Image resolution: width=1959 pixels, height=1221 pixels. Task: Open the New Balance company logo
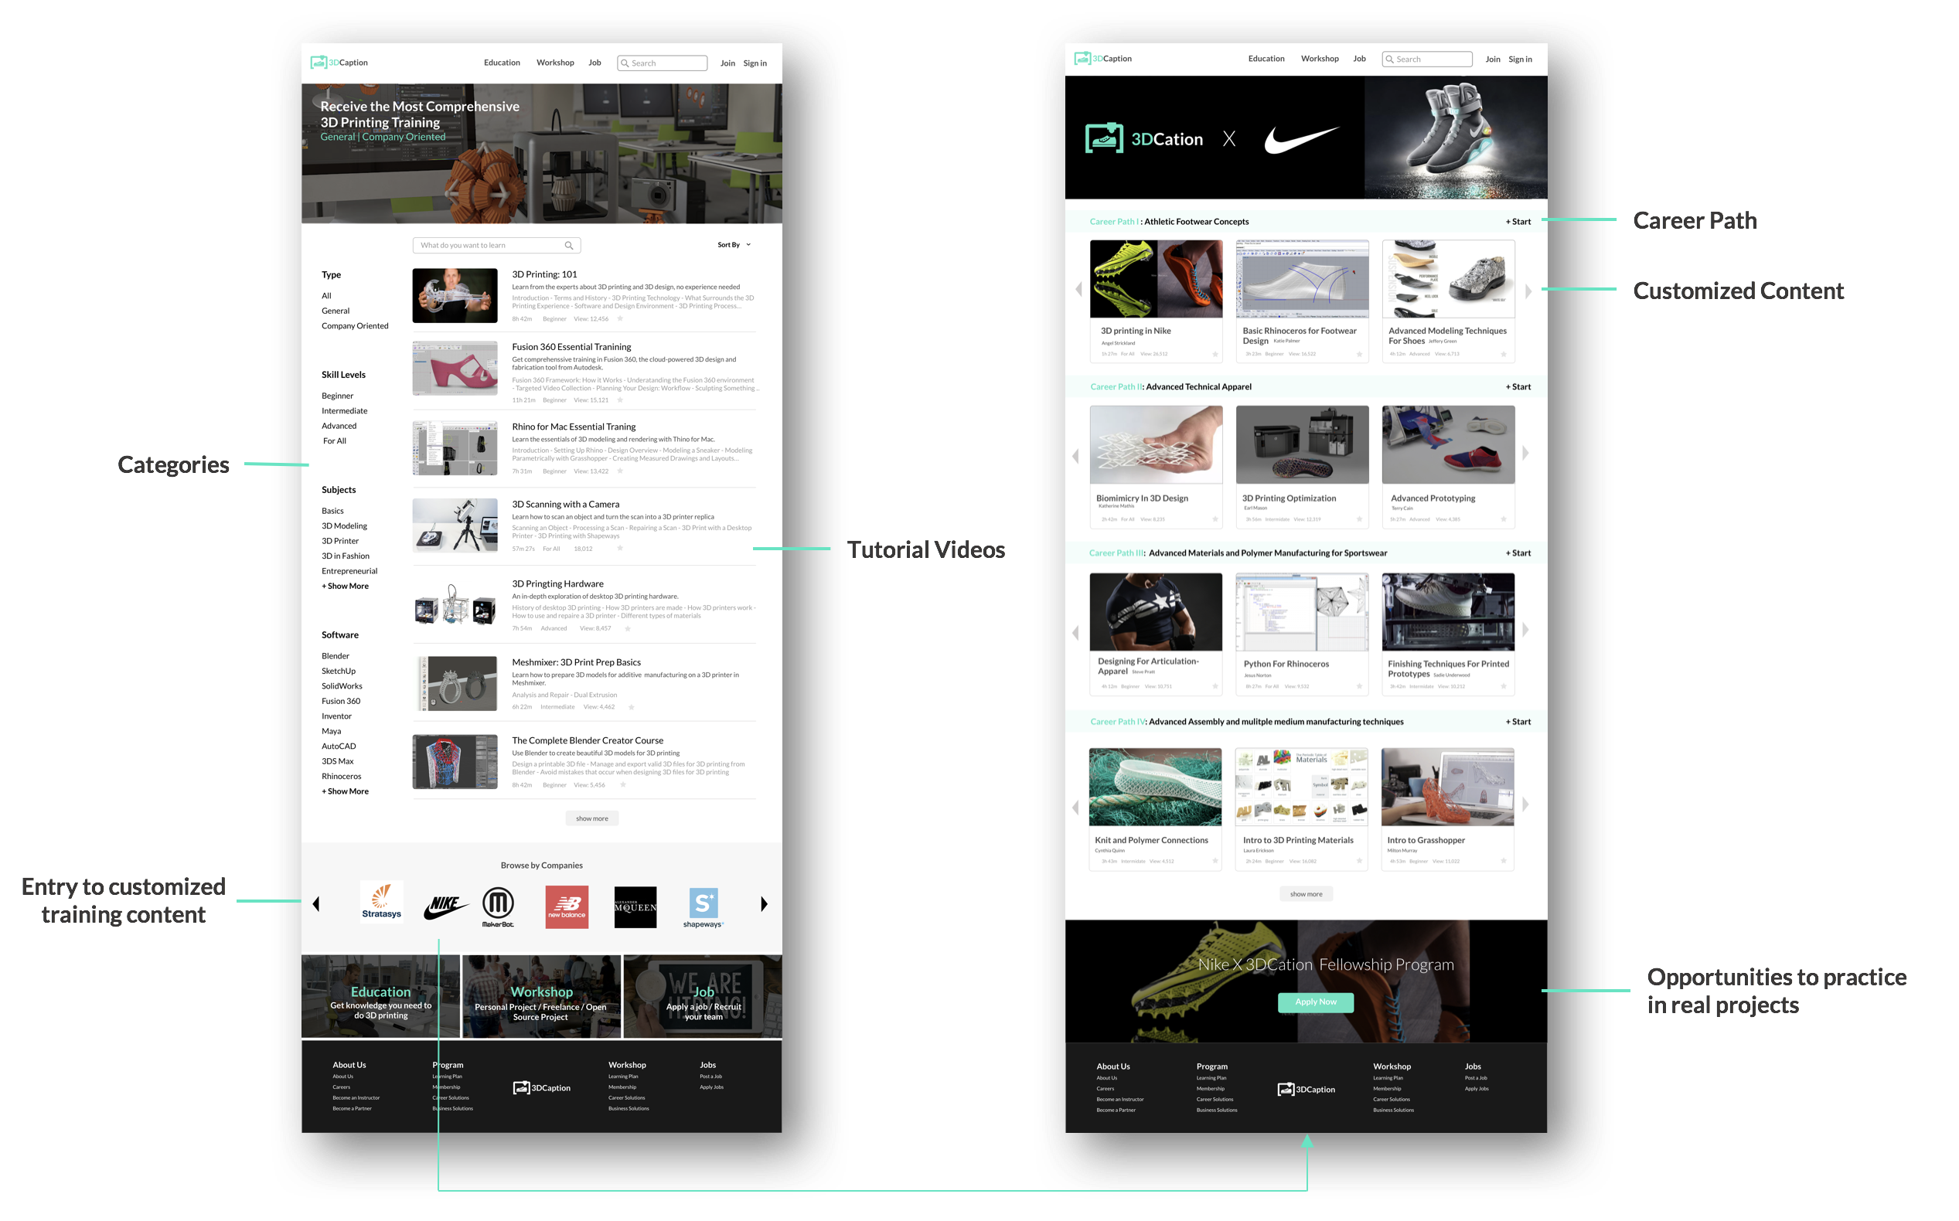567,906
